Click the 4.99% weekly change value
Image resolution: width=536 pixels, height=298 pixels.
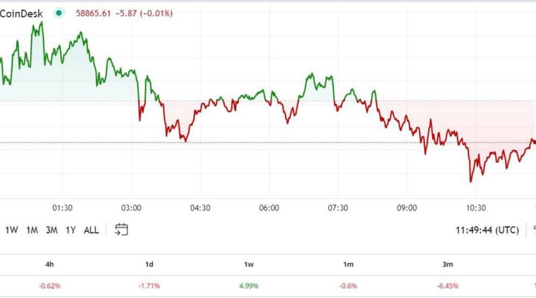click(x=249, y=286)
